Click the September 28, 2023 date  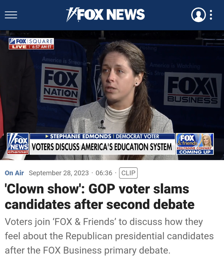[x=59, y=173]
